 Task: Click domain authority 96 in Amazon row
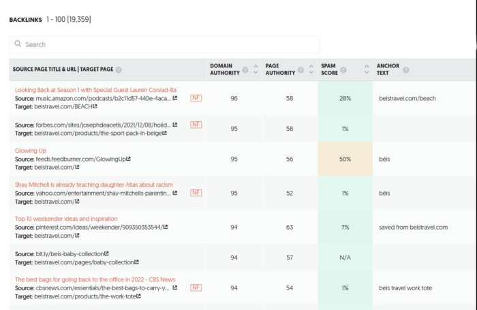pos(234,98)
